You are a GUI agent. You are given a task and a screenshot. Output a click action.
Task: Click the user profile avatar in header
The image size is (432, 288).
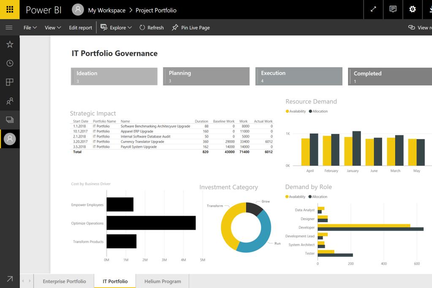click(x=78, y=10)
